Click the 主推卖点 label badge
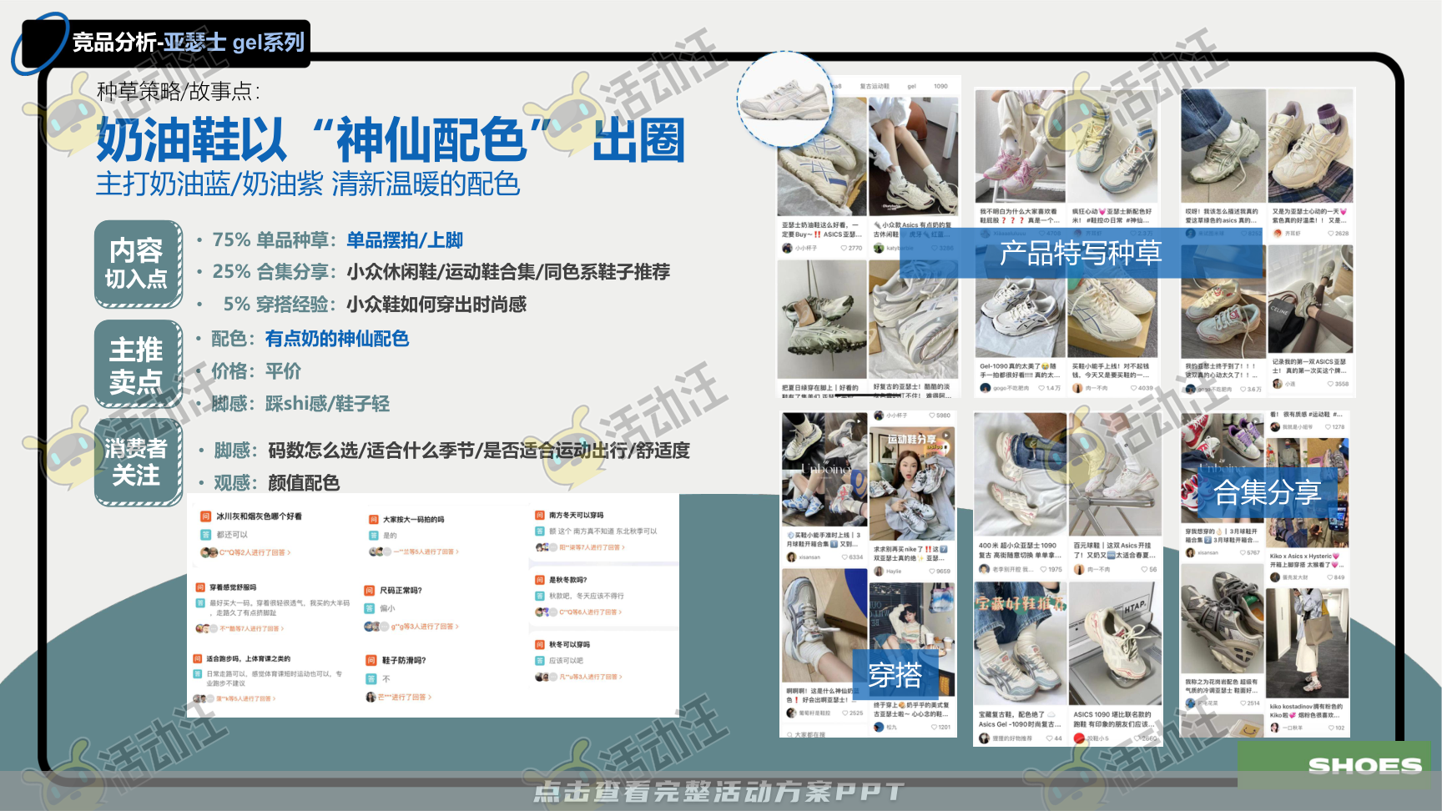 pos(138,365)
